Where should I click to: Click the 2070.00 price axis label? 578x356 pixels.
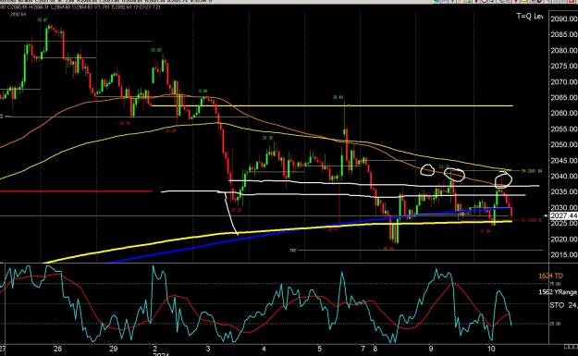tap(564, 81)
